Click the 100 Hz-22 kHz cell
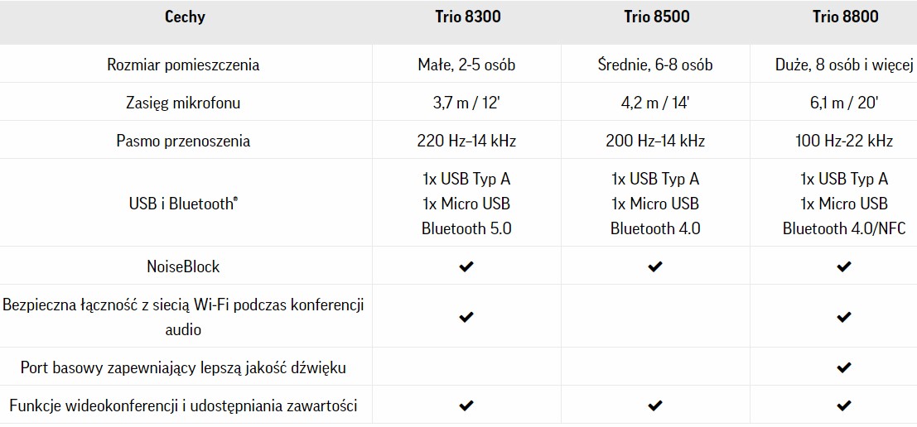 coord(844,141)
